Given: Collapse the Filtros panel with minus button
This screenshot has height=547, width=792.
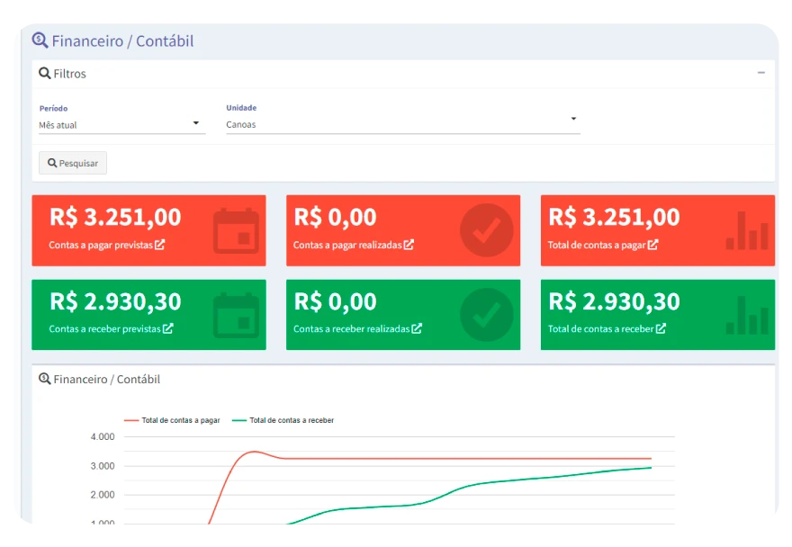Looking at the screenshot, I should coord(761,73).
